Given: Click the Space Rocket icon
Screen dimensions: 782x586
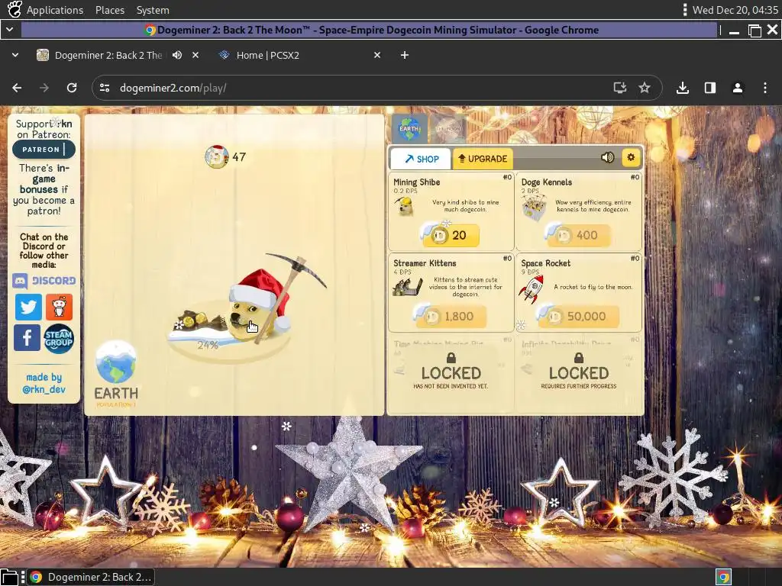Looking at the screenshot, I should [x=532, y=288].
